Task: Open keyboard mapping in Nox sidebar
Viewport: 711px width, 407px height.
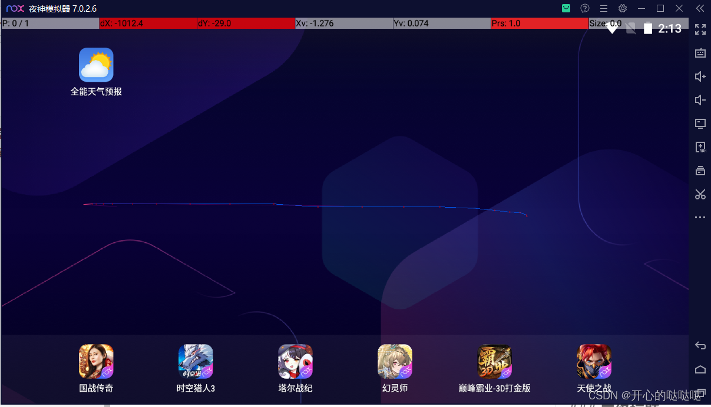Action: click(700, 53)
